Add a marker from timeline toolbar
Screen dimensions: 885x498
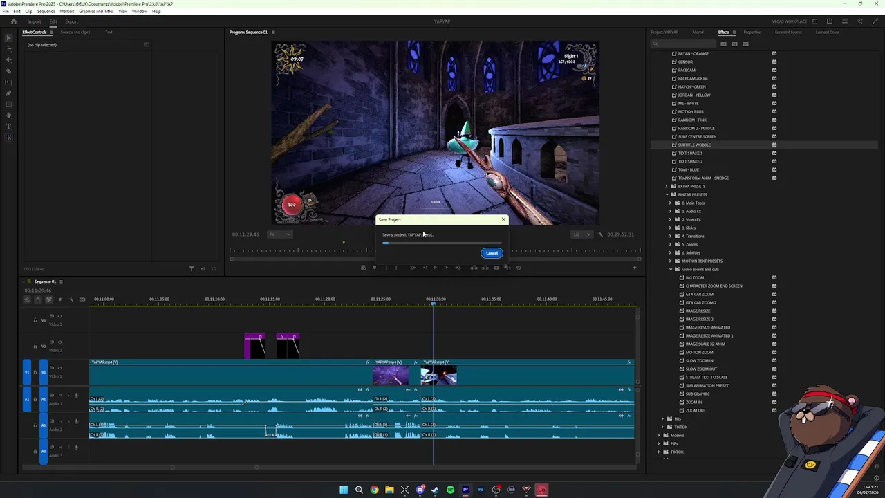(x=59, y=299)
